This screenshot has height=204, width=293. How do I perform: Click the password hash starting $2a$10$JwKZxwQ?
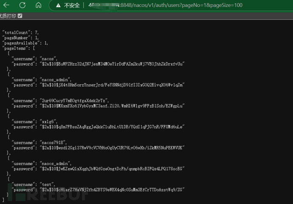(112, 169)
